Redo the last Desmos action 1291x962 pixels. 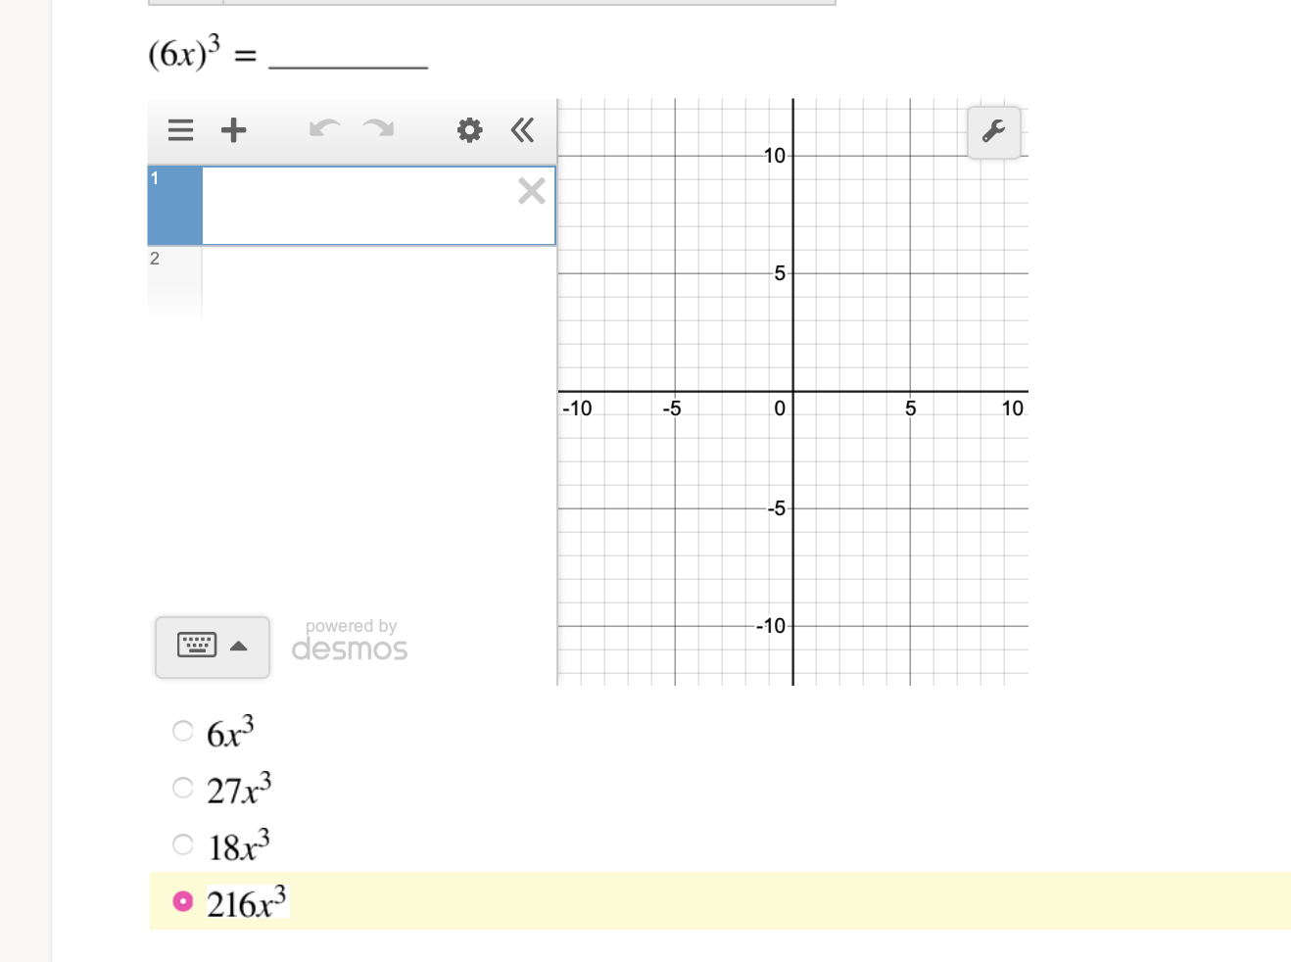coord(378,128)
